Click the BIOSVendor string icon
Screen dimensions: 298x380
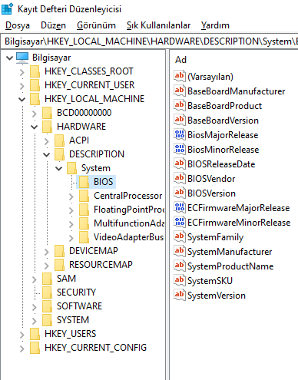click(180, 178)
